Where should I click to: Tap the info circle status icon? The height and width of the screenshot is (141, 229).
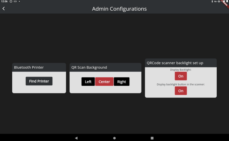(x=11, y=1)
